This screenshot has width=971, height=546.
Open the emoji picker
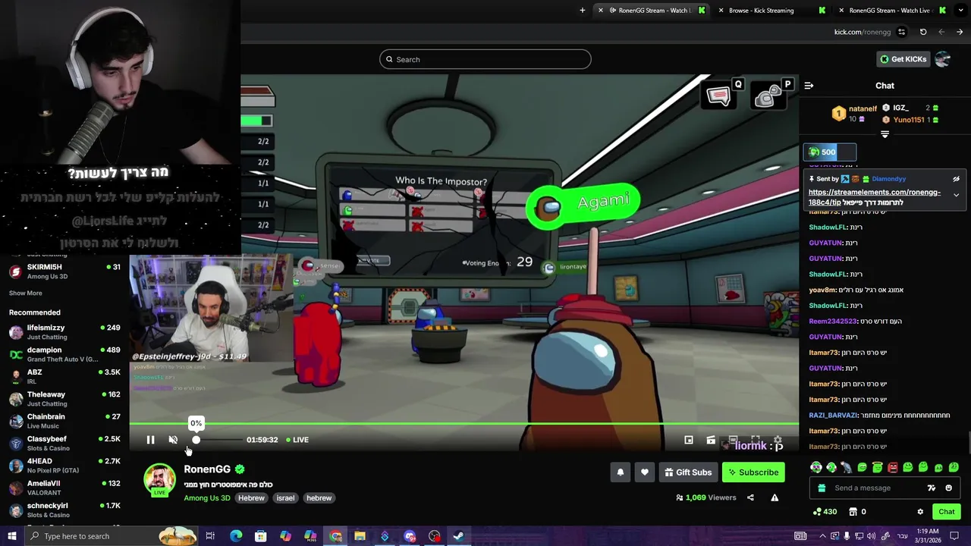point(948,488)
